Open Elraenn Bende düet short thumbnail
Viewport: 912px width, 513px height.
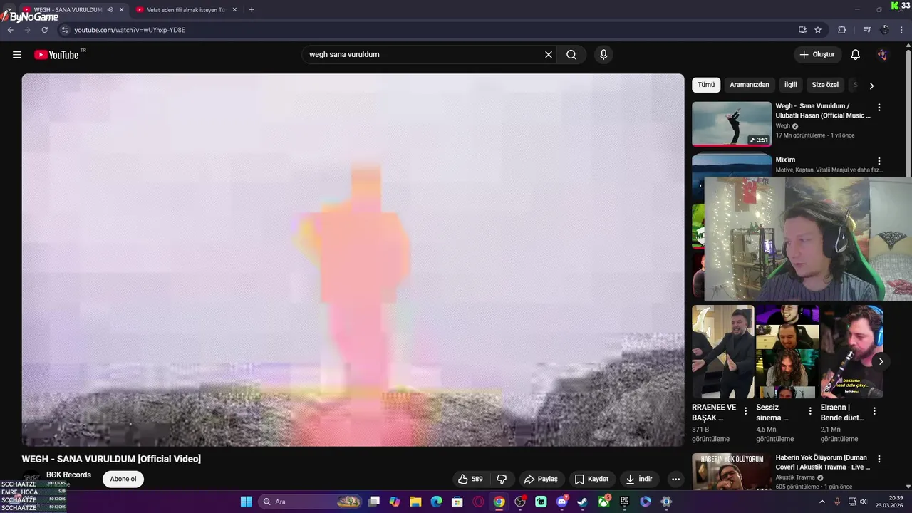(851, 352)
